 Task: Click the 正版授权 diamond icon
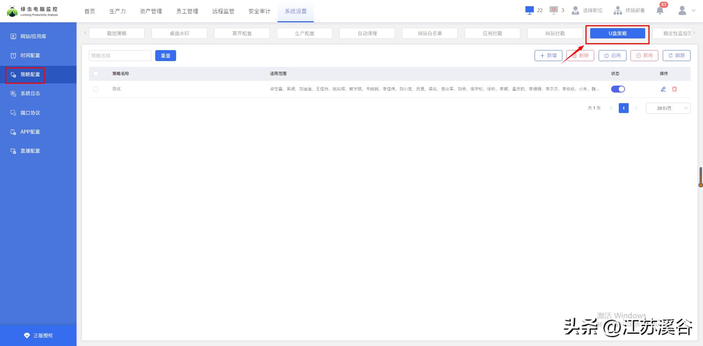pyautogui.click(x=27, y=335)
